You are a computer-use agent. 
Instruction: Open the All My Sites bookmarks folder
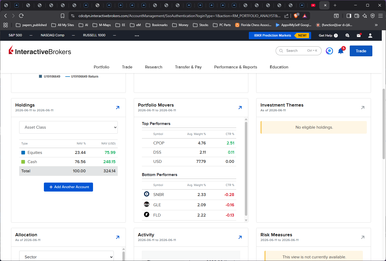tap(63, 25)
